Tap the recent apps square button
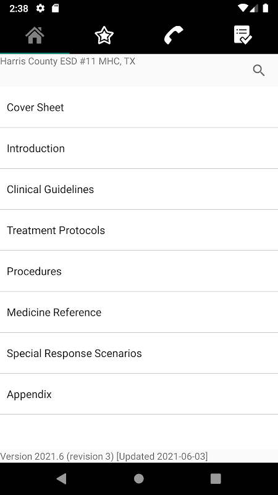Screen dimensions: 278x495 (216, 478)
